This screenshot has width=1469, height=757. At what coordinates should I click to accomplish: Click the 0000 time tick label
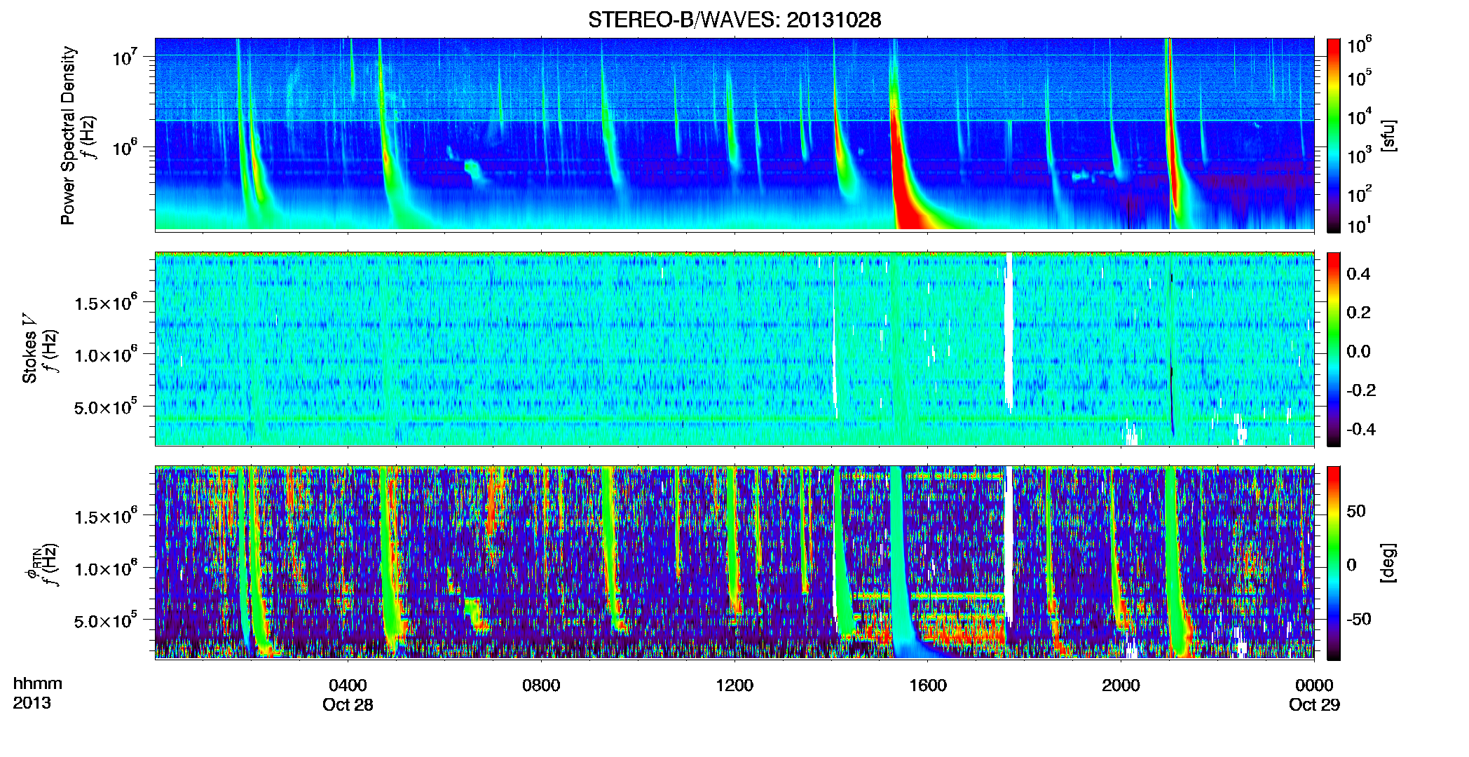click(1314, 685)
